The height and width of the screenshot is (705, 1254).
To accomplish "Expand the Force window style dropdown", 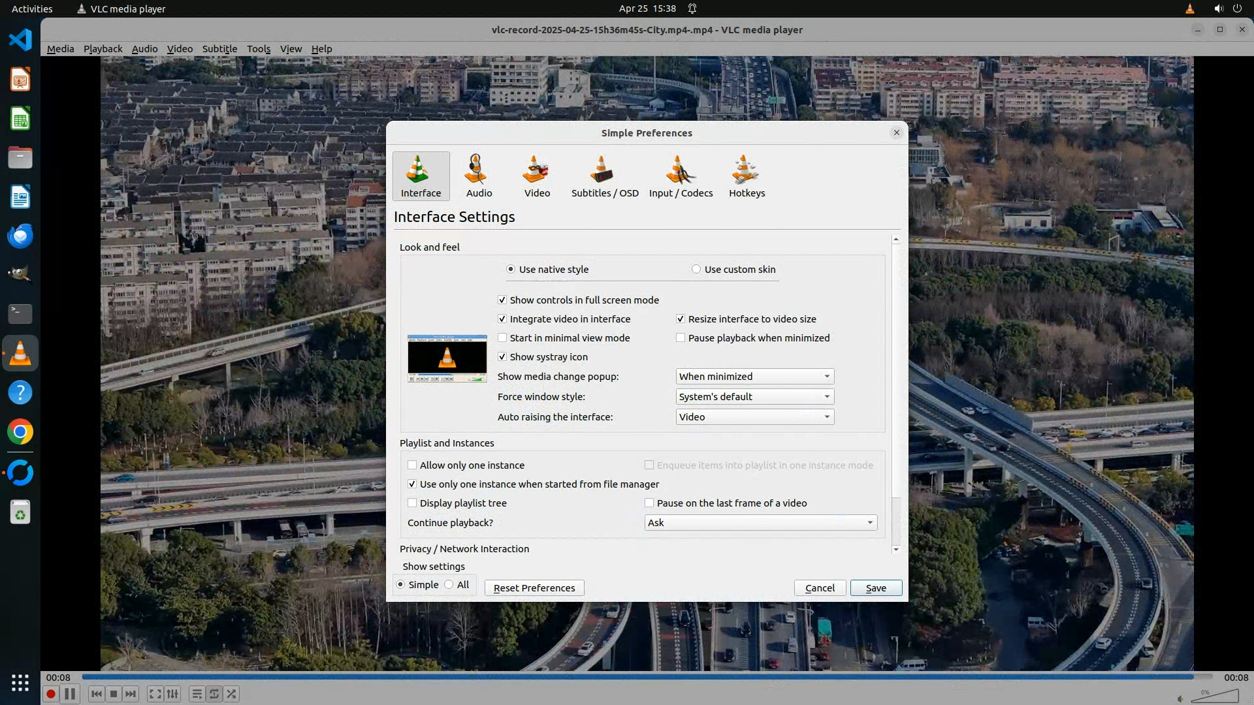I will (x=754, y=397).
